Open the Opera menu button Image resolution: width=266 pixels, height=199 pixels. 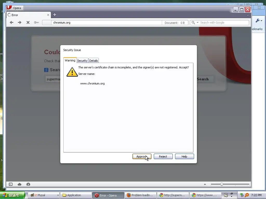(15, 8)
